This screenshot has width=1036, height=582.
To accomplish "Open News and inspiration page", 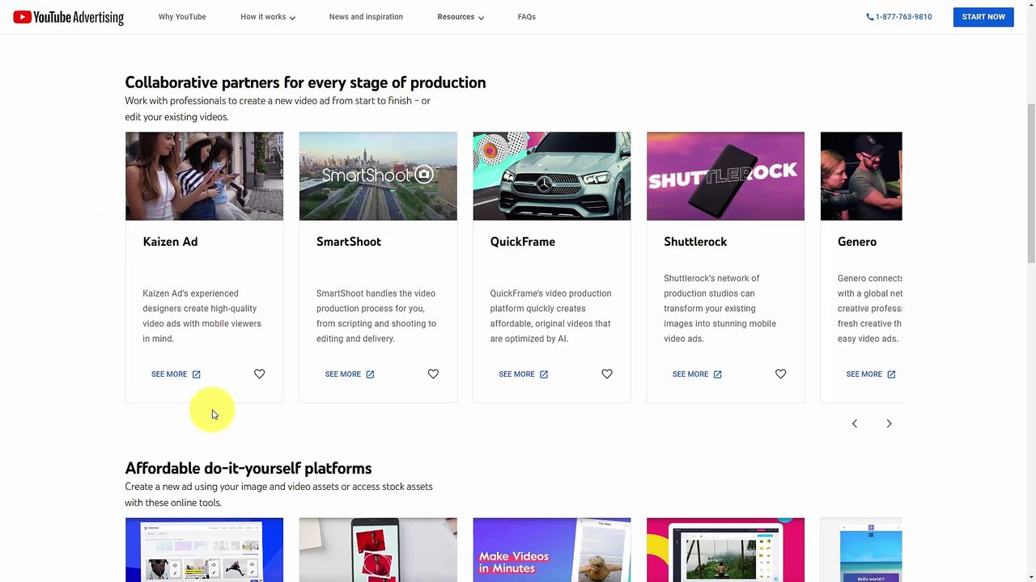I will (x=366, y=17).
